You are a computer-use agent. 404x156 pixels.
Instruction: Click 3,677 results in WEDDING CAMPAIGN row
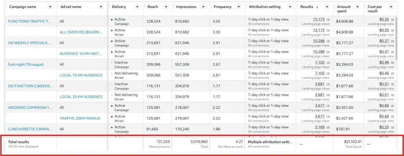click(320, 106)
